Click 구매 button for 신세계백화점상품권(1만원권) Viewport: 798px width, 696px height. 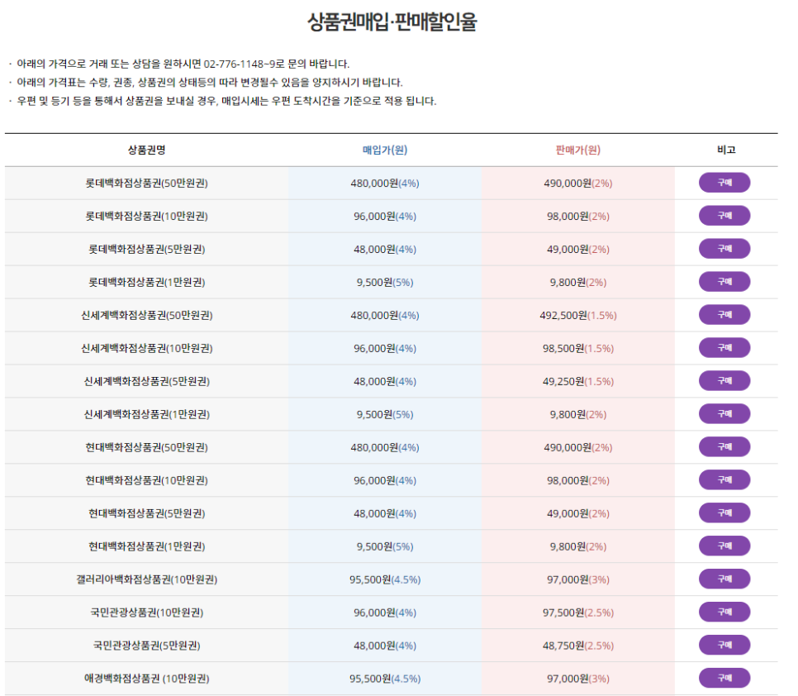click(724, 414)
